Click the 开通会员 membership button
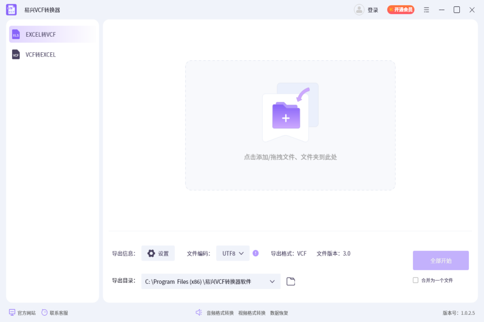The height and width of the screenshot is (322, 484). 401,10
